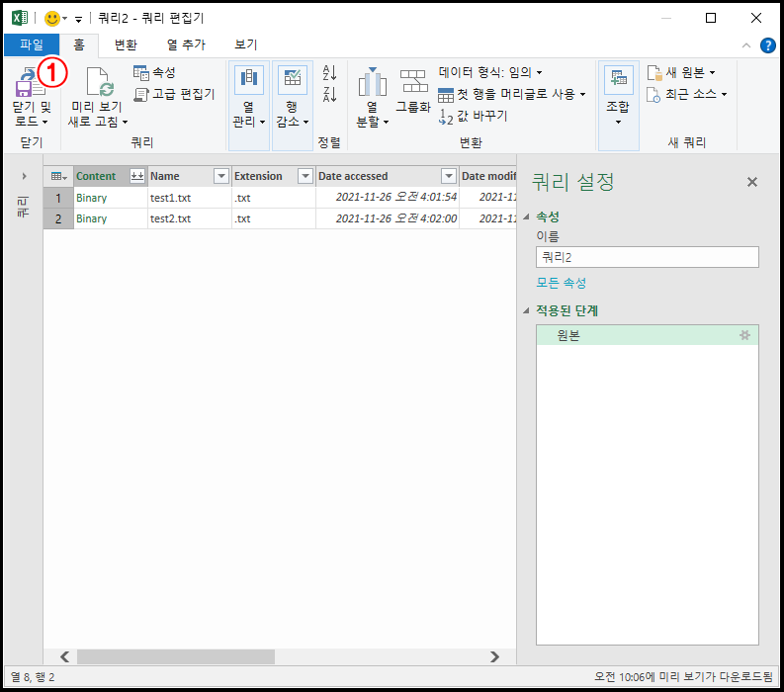784x692 pixels.
Task: Open the table menu icon in header corner
Action: pyautogui.click(x=58, y=177)
